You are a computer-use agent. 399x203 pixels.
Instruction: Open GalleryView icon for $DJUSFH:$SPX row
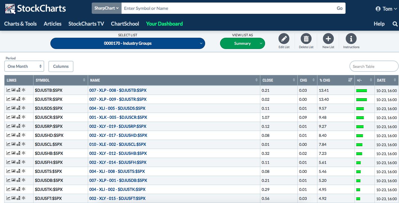click(x=14, y=162)
